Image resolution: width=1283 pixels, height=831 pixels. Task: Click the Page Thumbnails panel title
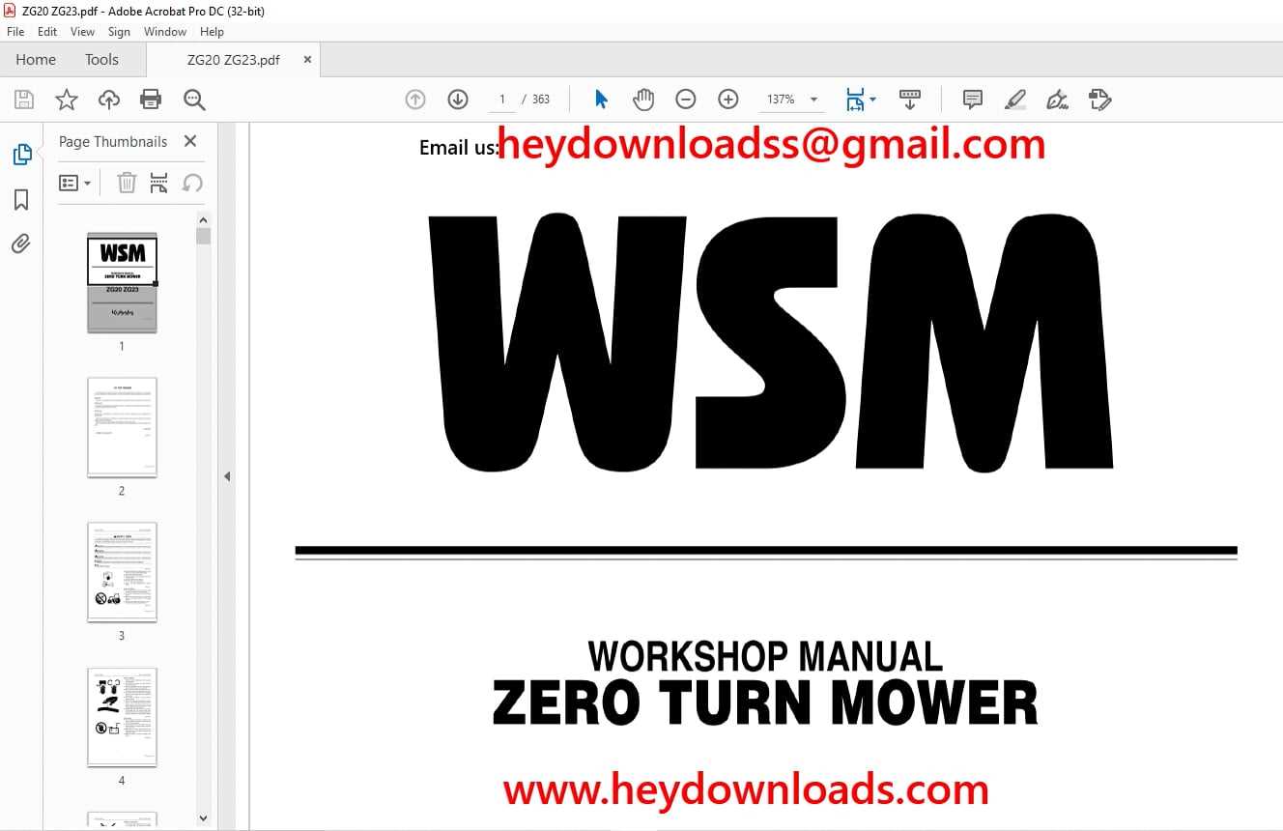(113, 141)
